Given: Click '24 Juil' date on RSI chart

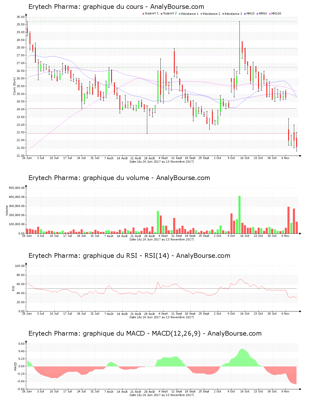Looking at the screenshot, I should coord(81,314).
